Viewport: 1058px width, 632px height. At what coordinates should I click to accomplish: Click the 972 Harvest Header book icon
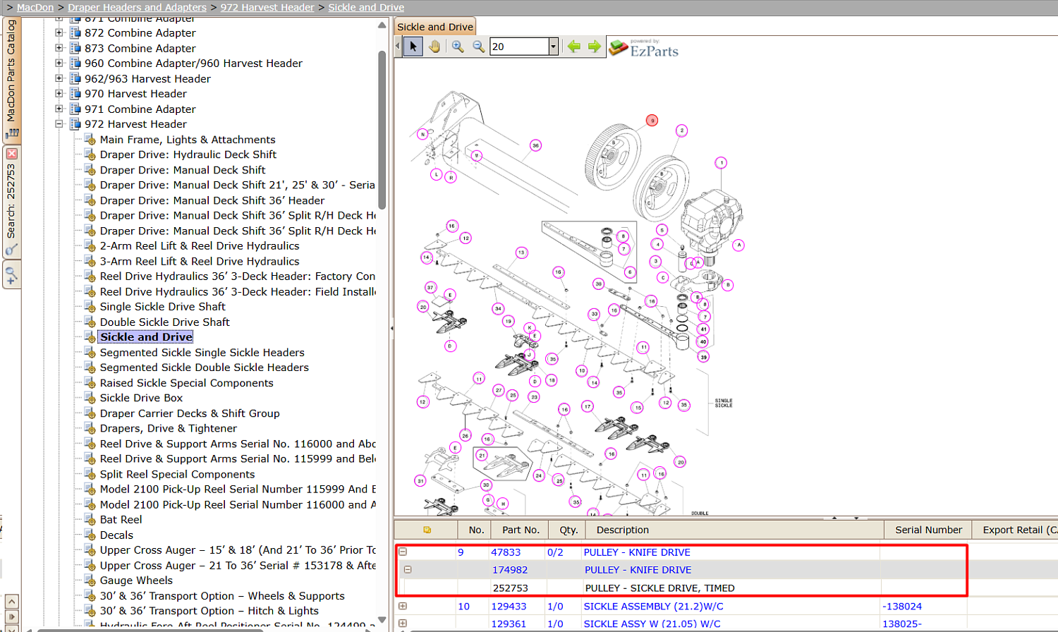(75, 124)
